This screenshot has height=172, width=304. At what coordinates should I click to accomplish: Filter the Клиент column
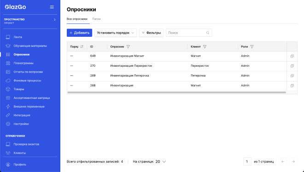click(x=205, y=46)
